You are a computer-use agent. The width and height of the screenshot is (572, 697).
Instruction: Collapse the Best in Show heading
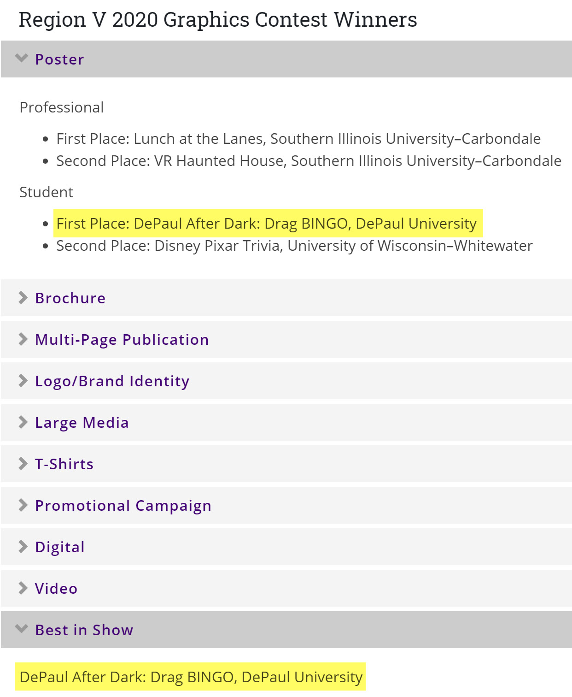(x=84, y=630)
